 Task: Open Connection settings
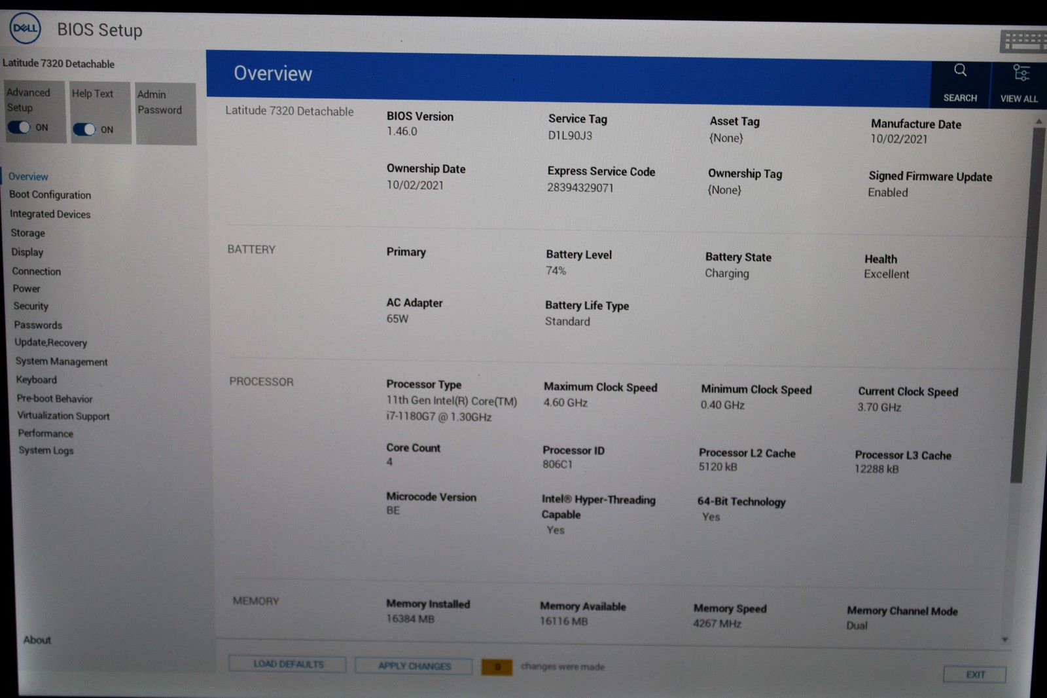(x=37, y=271)
